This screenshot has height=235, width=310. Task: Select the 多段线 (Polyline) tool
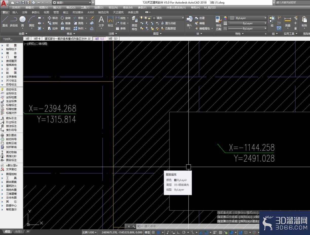(14, 21)
